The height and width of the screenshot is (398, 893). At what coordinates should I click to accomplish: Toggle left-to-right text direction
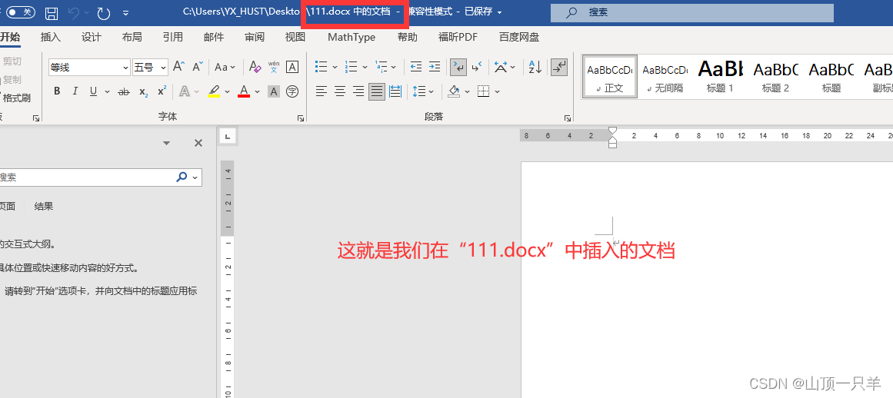pos(458,67)
